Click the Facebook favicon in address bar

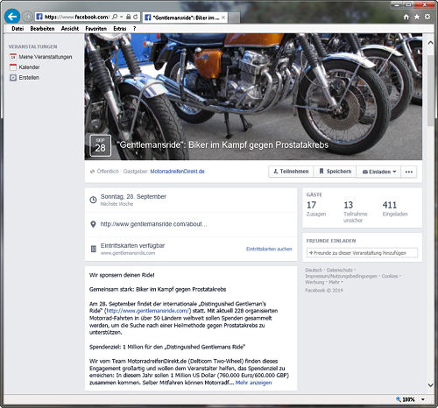tap(39, 17)
